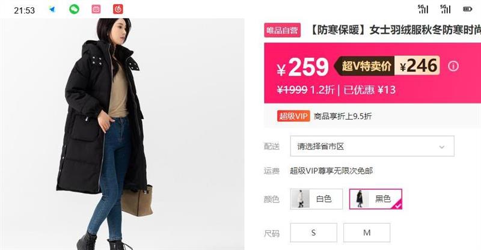Click the 唯品自营 label

[x=282, y=30]
